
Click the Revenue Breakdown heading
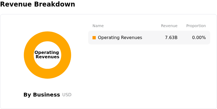click(37, 4)
